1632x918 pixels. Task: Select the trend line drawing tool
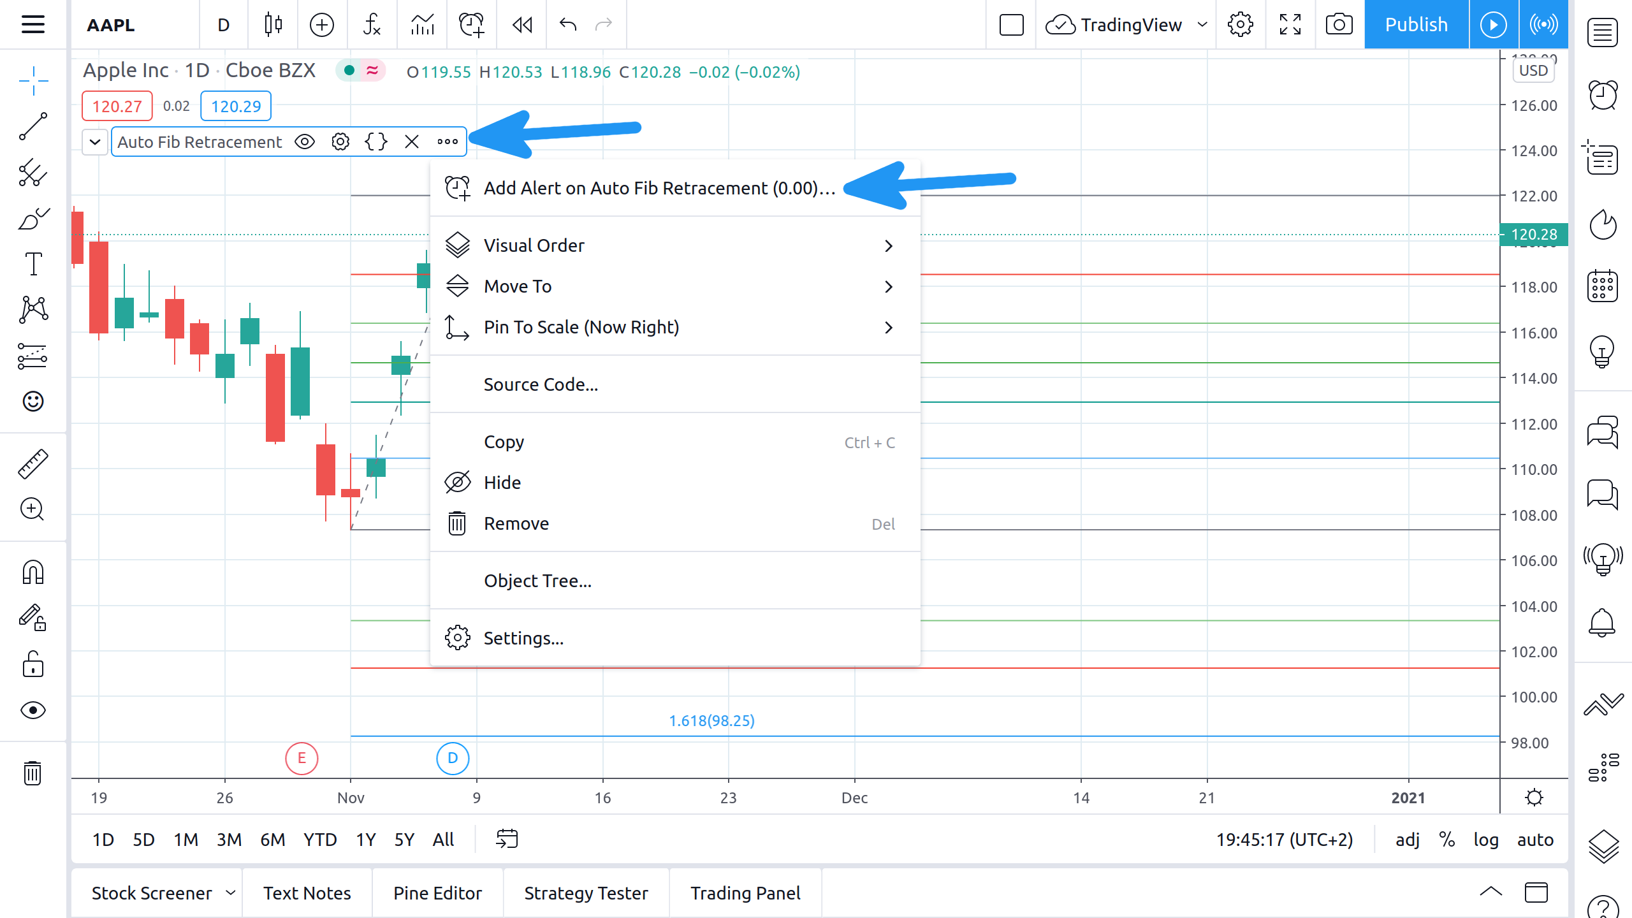click(33, 126)
